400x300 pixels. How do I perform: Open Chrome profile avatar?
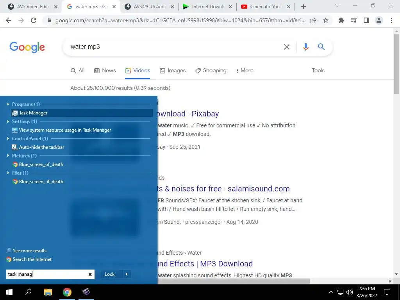379,20
